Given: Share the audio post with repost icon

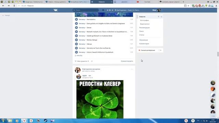Looking at the screenshot, I should [x=92, y=61].
